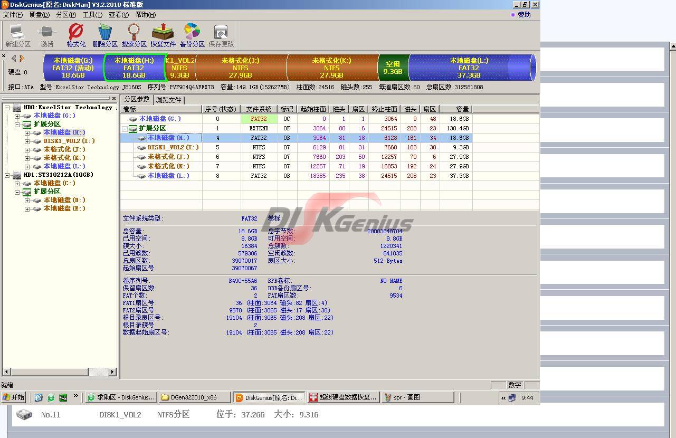Viewport: 676px width, 438px height.
Task: Click the 搜索分区 search partition icon
Action: point(134,36)
